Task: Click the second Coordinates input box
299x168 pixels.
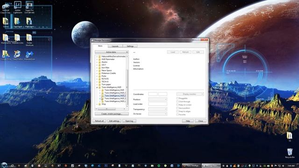Action: point(163,94)
